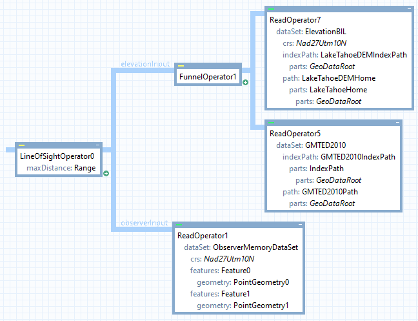The width and height of the screenshot is (418, 321).
Task: Collapse the ReadOperator5 node with minimize dash
Action: pyautogui.click(x=396, y=123)
